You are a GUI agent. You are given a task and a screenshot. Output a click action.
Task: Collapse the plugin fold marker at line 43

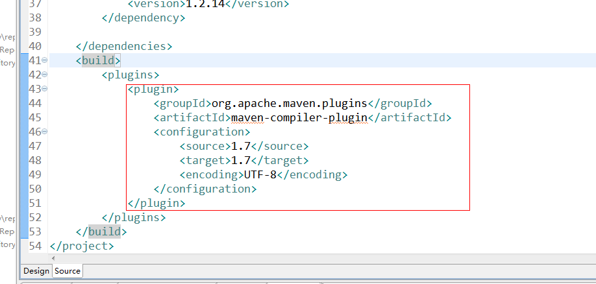pos(45,89)
